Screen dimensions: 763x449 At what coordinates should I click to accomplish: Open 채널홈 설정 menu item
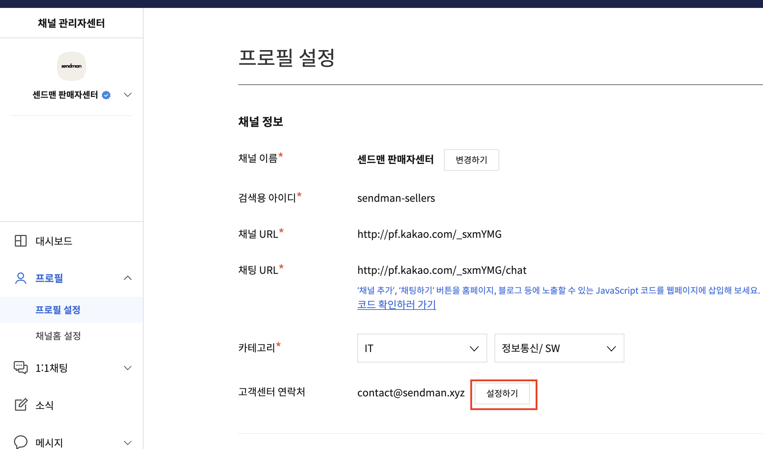click(58, 336)
